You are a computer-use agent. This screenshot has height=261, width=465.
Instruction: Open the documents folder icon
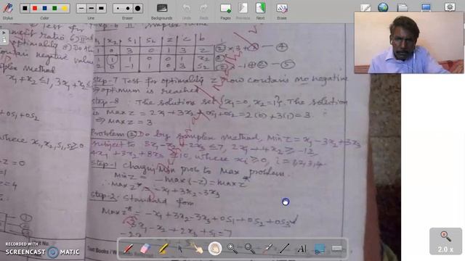403,7
